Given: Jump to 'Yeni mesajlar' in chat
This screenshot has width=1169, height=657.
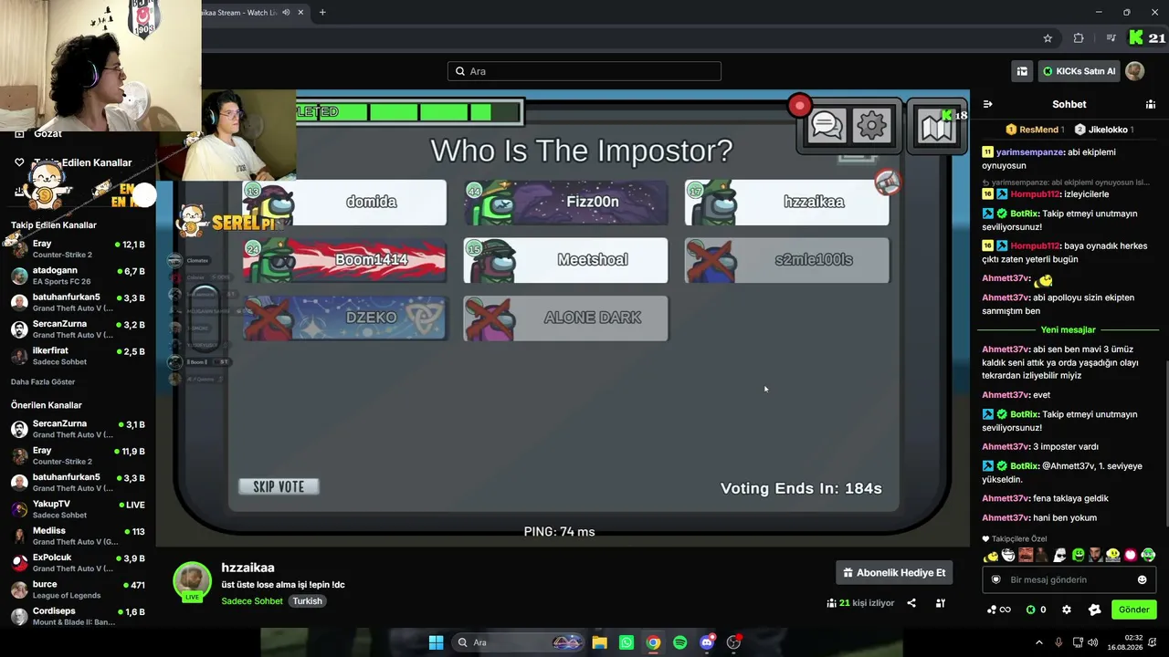Looking at the screenshot, I should 1068,329.
